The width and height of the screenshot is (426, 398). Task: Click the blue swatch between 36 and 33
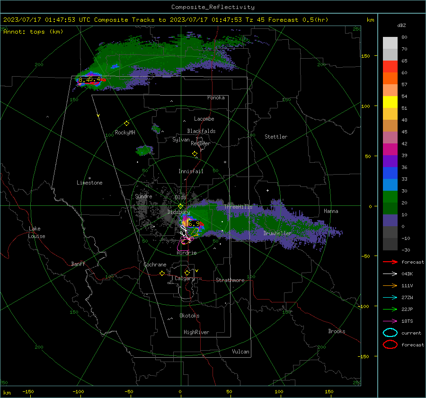(x=390, y=173)
